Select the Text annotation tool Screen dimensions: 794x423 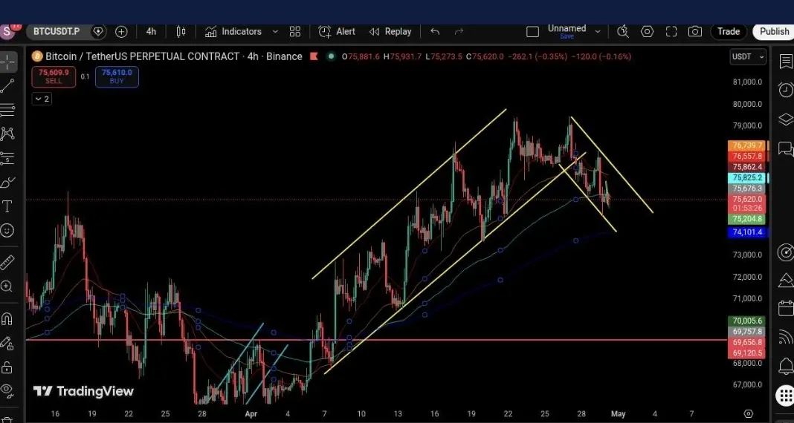tap(7, 206)
